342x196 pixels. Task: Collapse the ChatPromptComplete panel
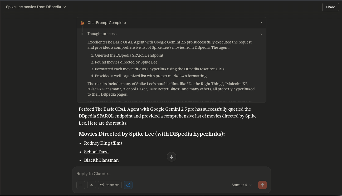point(261,23)
